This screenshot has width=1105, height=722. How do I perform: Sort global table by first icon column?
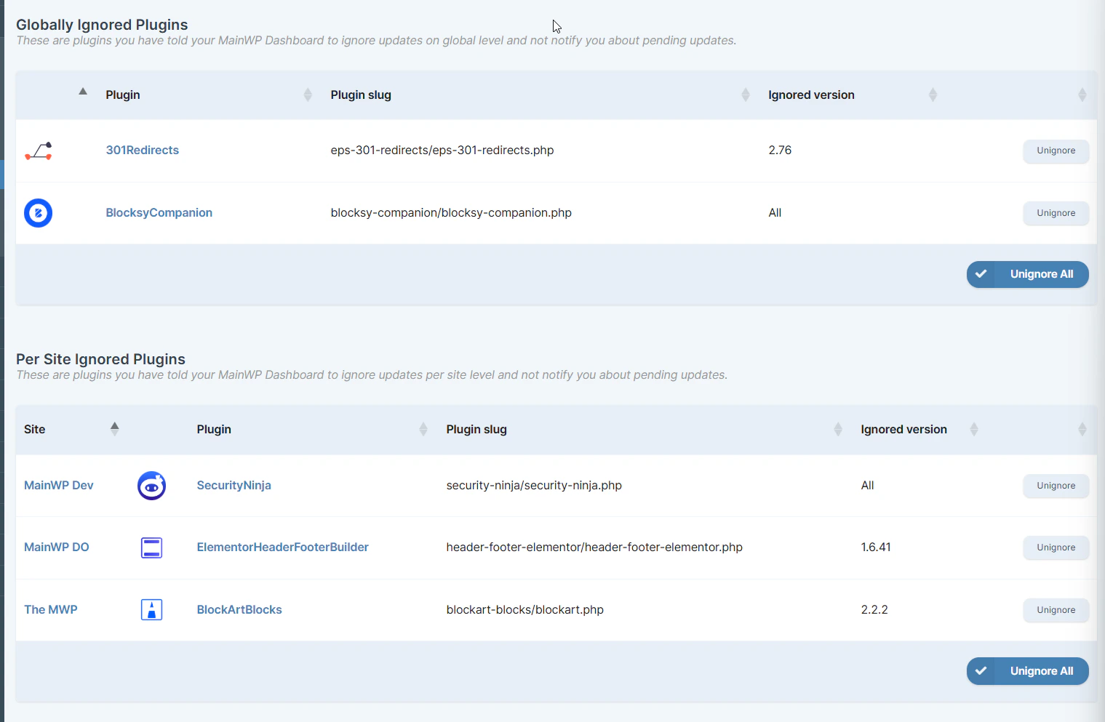point(83,92)
